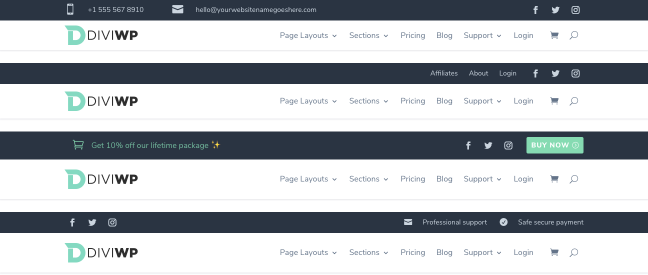The height and width of the screenshot is (275, 648).
Task: Open Blog in second header menu
Action: [444, 101]
